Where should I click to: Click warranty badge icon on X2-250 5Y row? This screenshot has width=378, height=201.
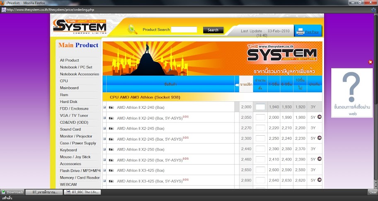320,159
